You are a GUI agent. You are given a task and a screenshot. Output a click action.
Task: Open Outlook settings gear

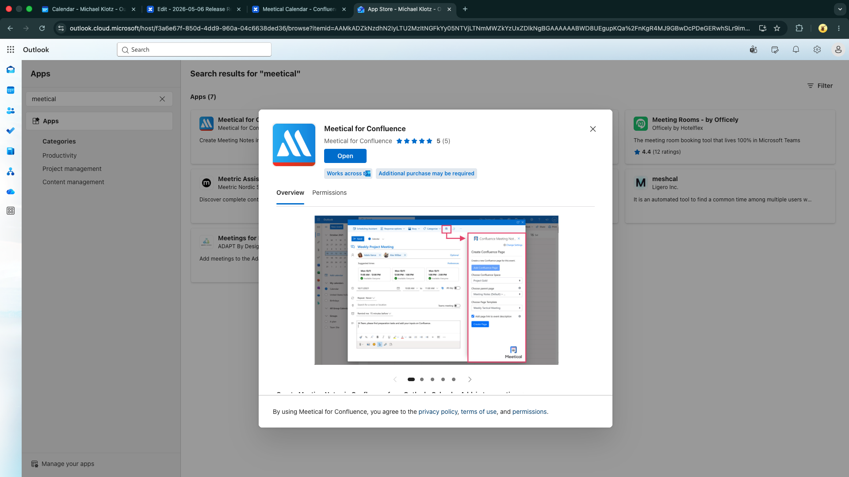(817, 49)
